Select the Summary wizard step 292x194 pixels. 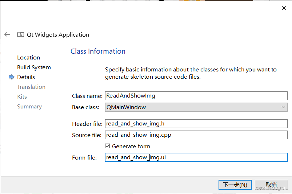coord(29,107)
